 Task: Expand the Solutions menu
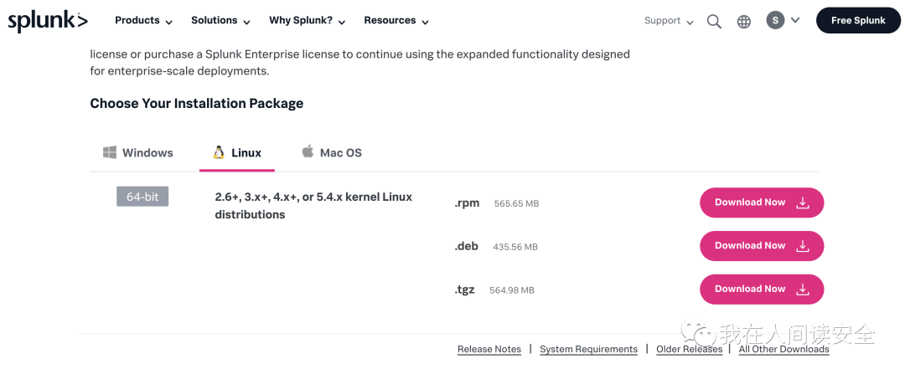(220, 21)
